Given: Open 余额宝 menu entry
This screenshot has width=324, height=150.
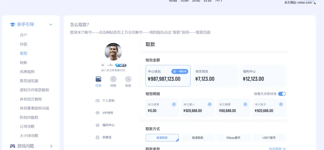Looking at the screenshot, I should 107,137.
